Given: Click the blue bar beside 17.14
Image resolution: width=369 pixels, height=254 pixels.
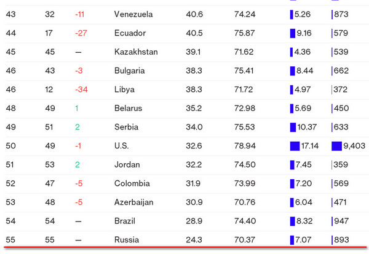Looking at the screenshot, I should (x=295, y=146).
